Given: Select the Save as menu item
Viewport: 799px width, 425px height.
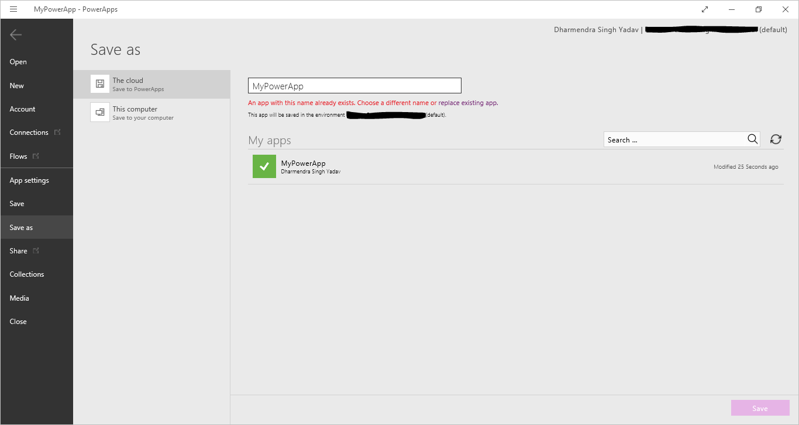Looking at the screenshot, I should (36, 227).
